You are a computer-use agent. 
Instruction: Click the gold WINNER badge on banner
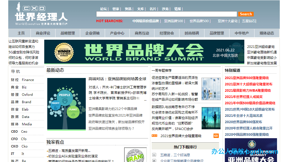64,52
